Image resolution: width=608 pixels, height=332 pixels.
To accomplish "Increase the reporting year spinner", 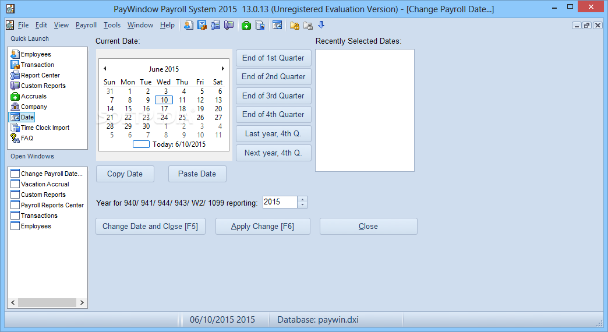I will click(302, 199).
